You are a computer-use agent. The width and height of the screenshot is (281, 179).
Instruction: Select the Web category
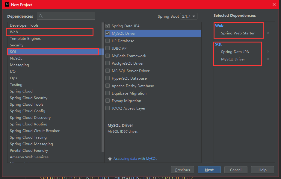(54, 32)
